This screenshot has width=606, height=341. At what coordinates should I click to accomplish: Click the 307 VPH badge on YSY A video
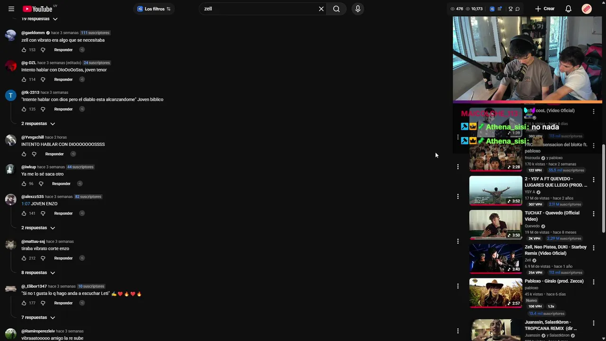click(x=535, y=205)
